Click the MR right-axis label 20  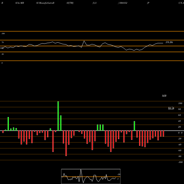[180, 127]
